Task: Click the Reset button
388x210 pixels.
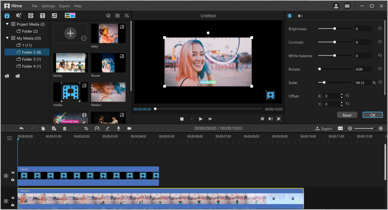Action: 347,115
